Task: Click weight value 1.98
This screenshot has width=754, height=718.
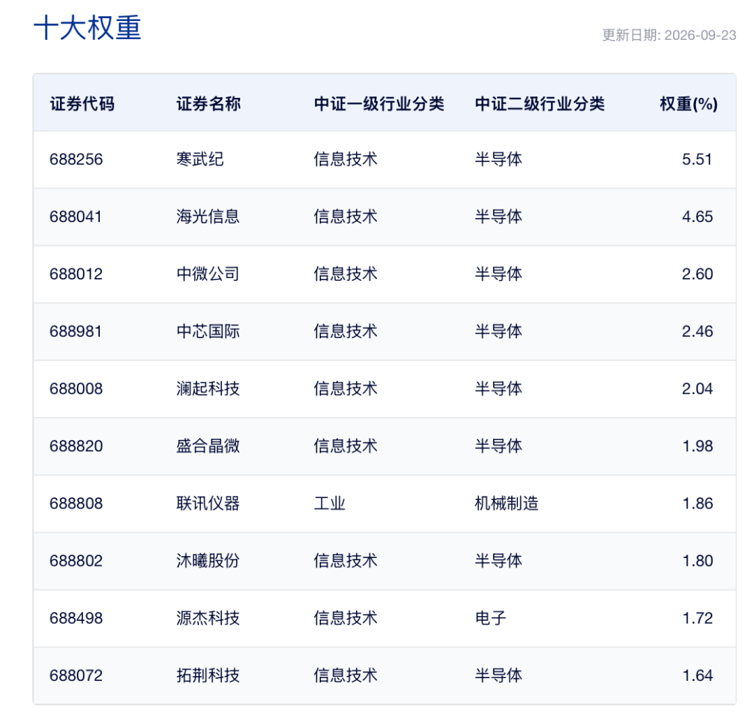Action: coord(697,446)
